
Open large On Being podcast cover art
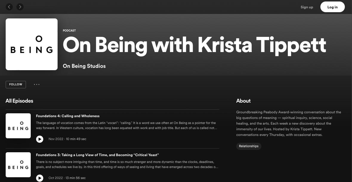pyautogui.click(x=32, y=44)
